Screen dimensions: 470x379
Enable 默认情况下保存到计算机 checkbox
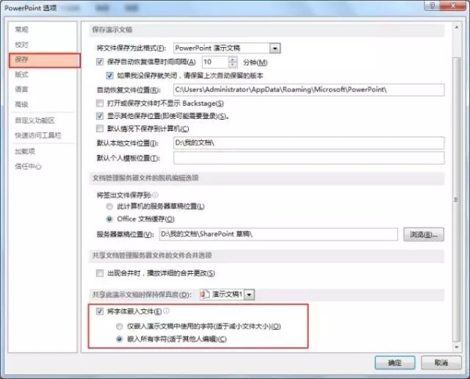pyautogui.click(x=99, y=128)
